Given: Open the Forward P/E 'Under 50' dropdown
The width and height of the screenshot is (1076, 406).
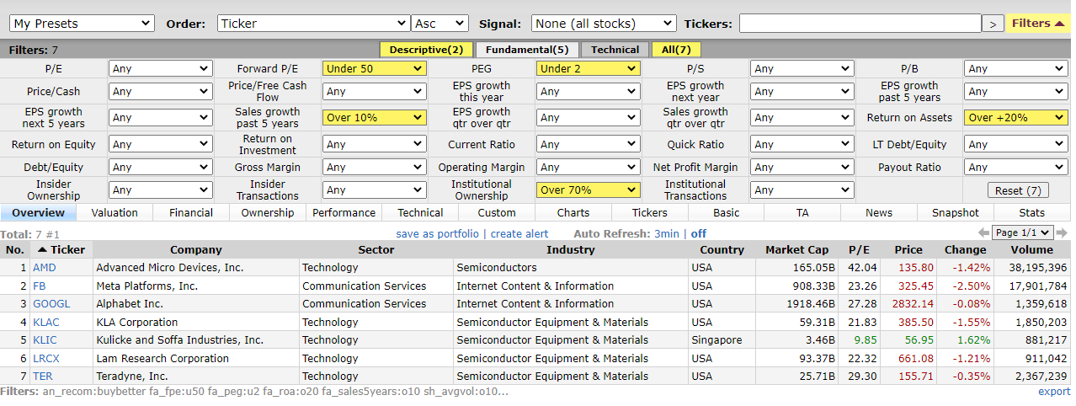Looking at the screenshot, I should pos(374,69).
